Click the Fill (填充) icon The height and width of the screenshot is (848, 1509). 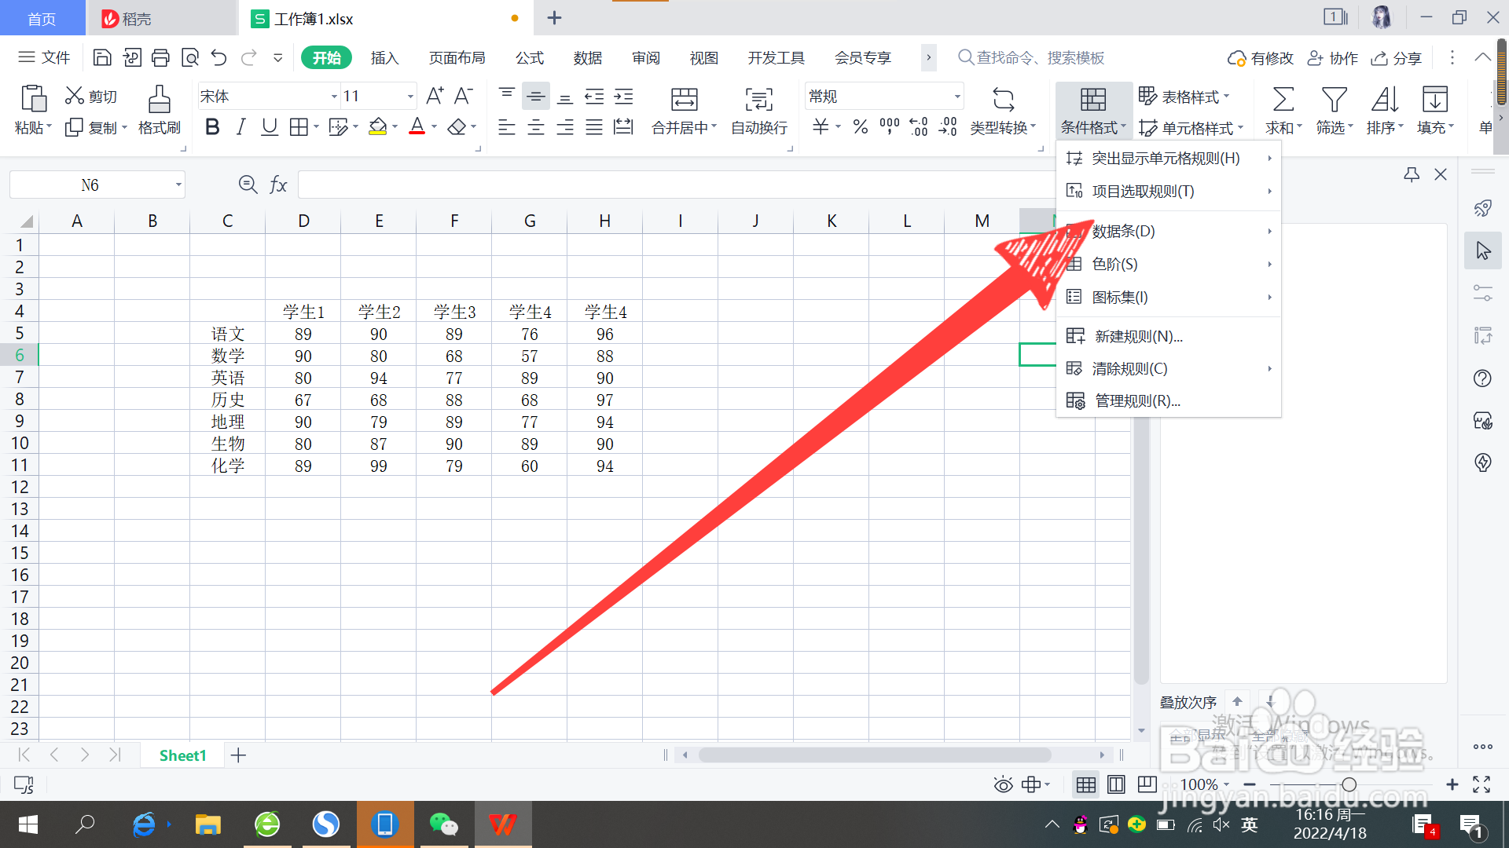[1435, 100]
